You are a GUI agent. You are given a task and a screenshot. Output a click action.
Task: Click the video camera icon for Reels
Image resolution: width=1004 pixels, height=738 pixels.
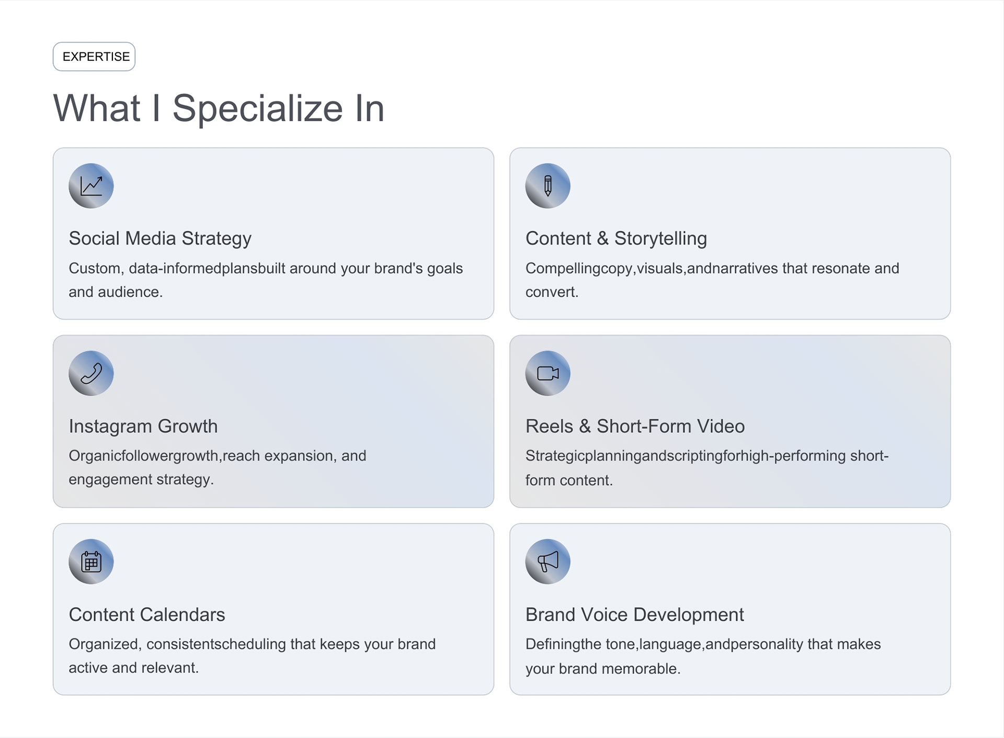pos(547,373)
